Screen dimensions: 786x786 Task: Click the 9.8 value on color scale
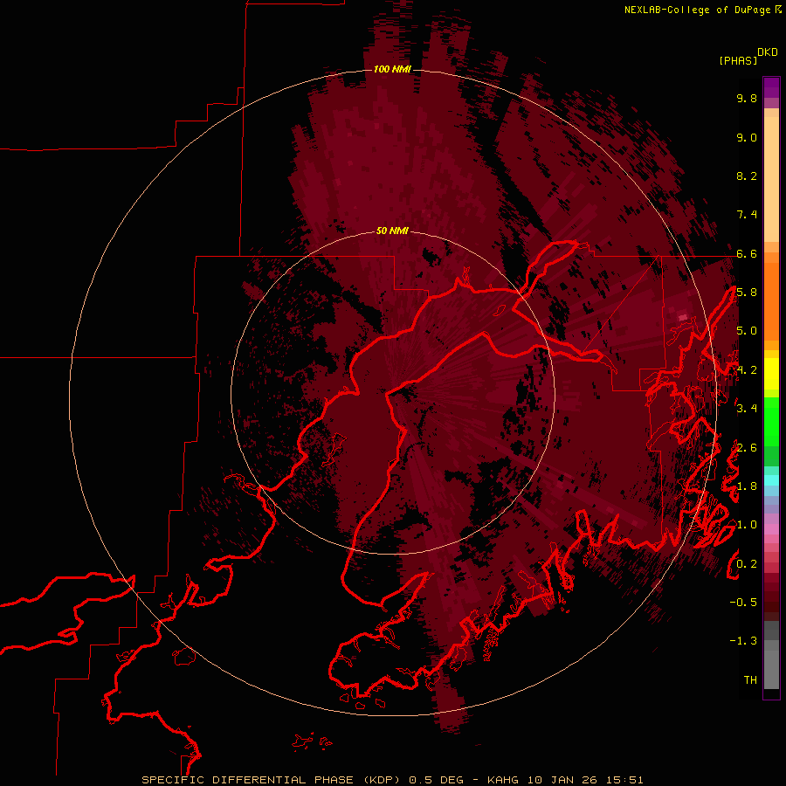[747, 98]
